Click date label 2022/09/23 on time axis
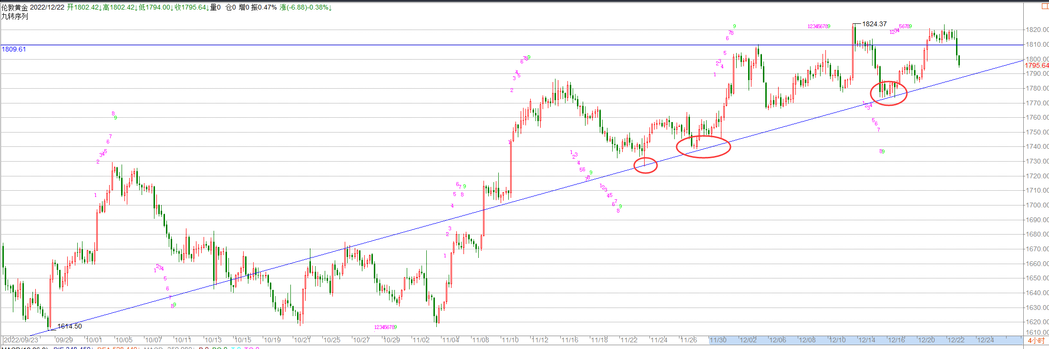 (x=21, y=340)
